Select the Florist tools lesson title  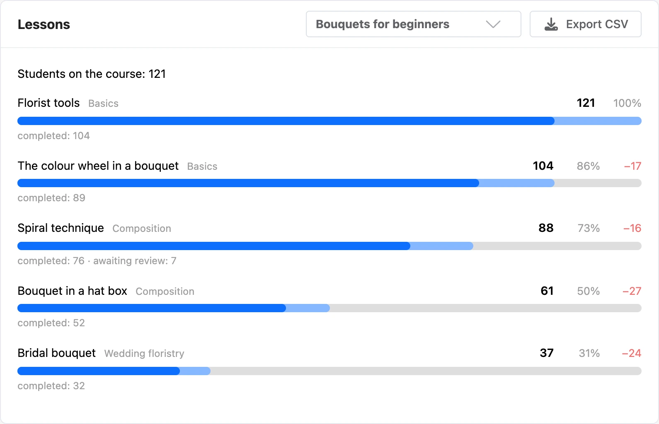point(48,103)
